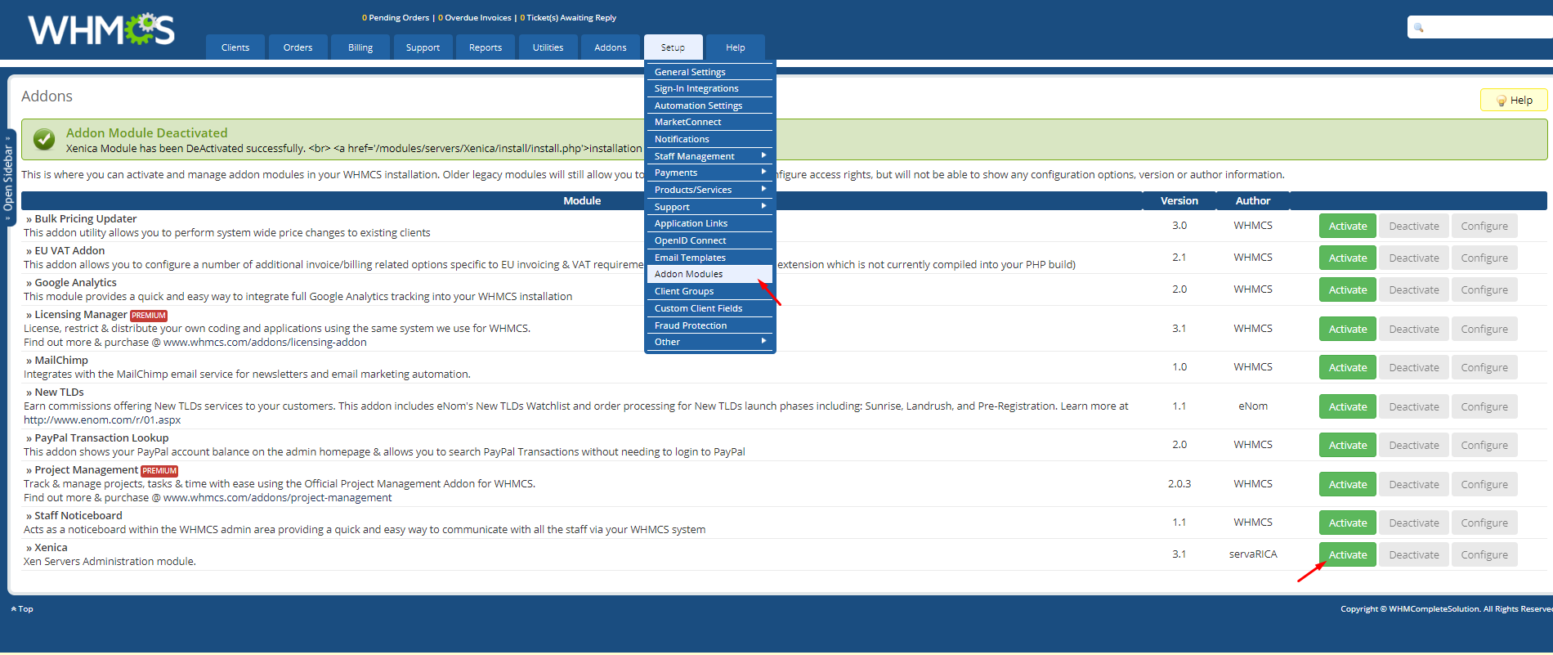Click Deactivate for Xenica
The image size is (1553, 655).
(x=1414, y=554)
